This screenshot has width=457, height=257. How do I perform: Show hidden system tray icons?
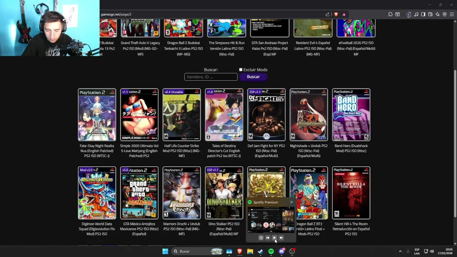(x=400, y=251)
